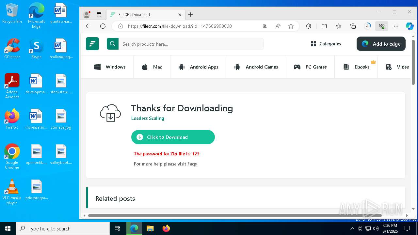Open the Edge profile avatar icon

click(x=87, y=15)
